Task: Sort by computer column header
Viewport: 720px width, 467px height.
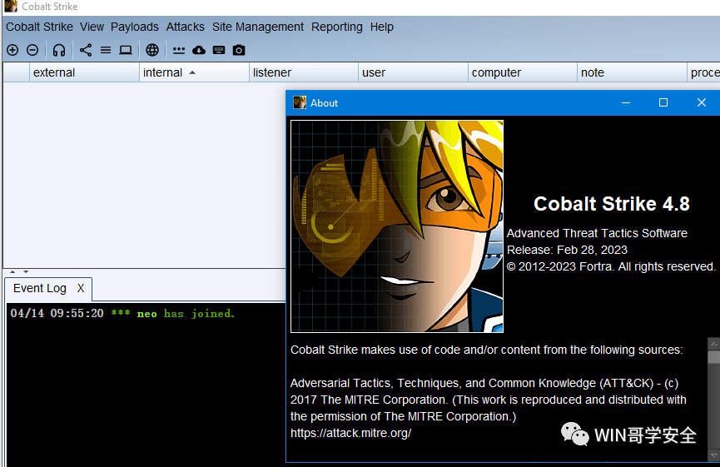Action: click(x=523, y=72)
